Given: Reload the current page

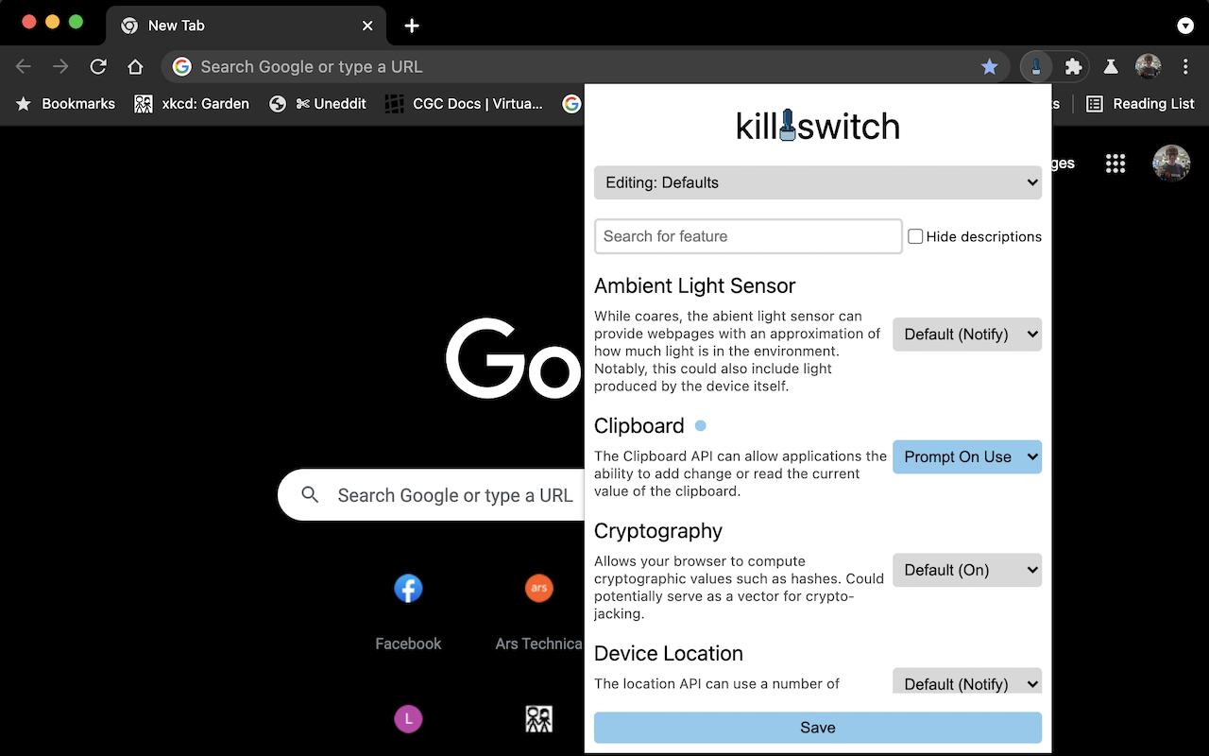Looking at the screenshot, I should click(97, 66).
